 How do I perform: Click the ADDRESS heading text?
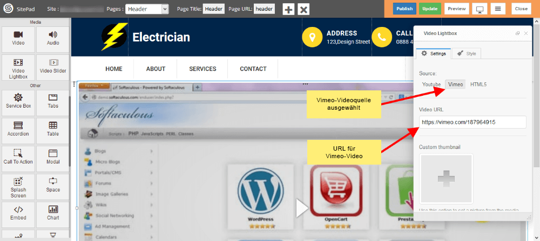point(342,33)
